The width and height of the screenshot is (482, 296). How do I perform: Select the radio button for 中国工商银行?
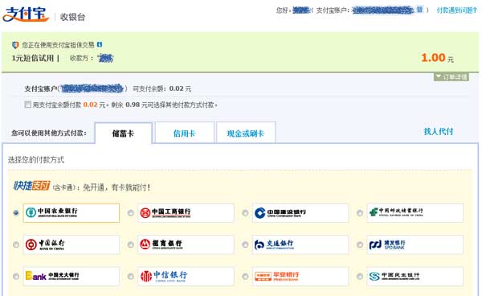(x=131, y=213)
